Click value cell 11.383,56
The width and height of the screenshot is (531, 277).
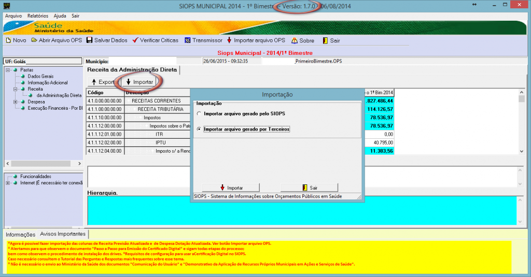coord(379,151)
